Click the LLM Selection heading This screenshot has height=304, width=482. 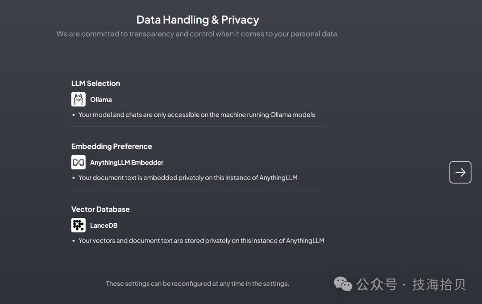tap(96, 83)
